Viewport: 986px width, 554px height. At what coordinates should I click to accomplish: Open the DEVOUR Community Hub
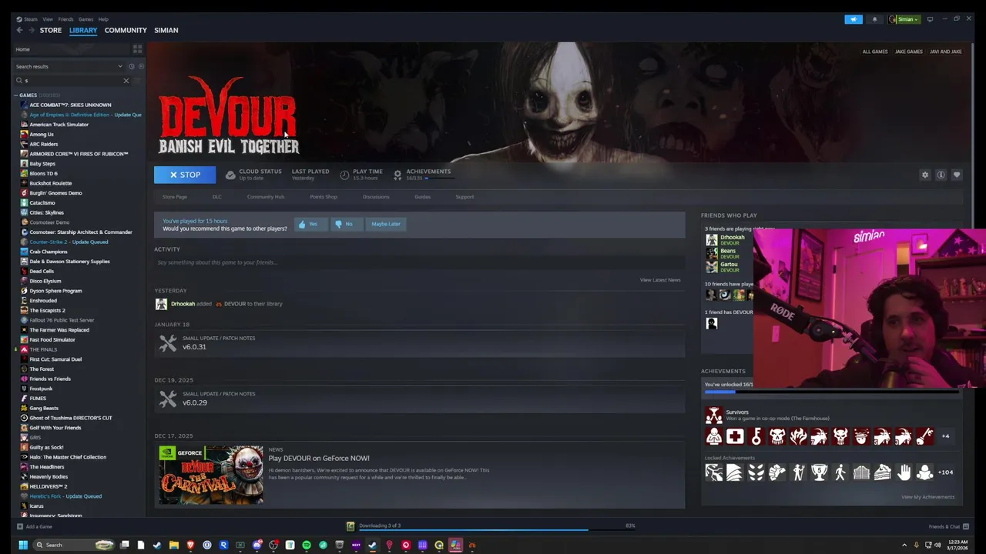[x=266, y=197]
